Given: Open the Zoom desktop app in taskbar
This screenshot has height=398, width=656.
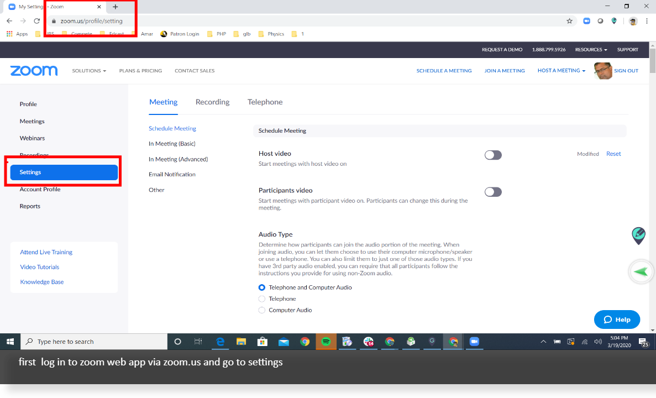Looking at the screenshot, I should click(x=474, y=342).
